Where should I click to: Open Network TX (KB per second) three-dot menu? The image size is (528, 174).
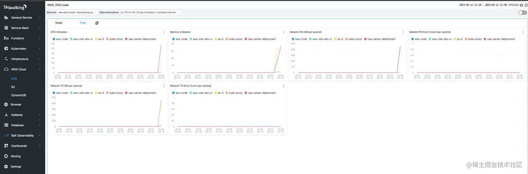tap(164, 86)
